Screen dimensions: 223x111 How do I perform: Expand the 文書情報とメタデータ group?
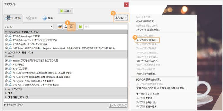[6, 97]
